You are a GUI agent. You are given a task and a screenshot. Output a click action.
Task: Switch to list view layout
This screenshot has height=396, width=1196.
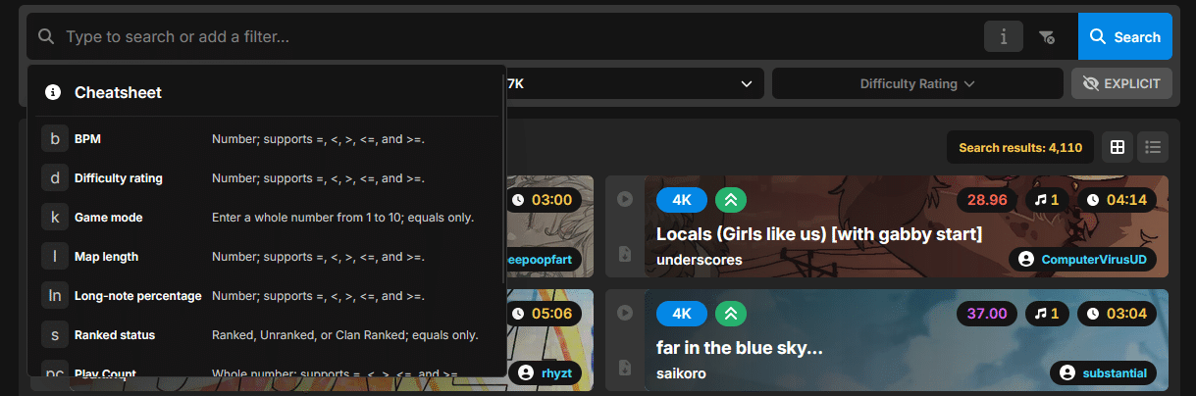[x=1153, y=147]
